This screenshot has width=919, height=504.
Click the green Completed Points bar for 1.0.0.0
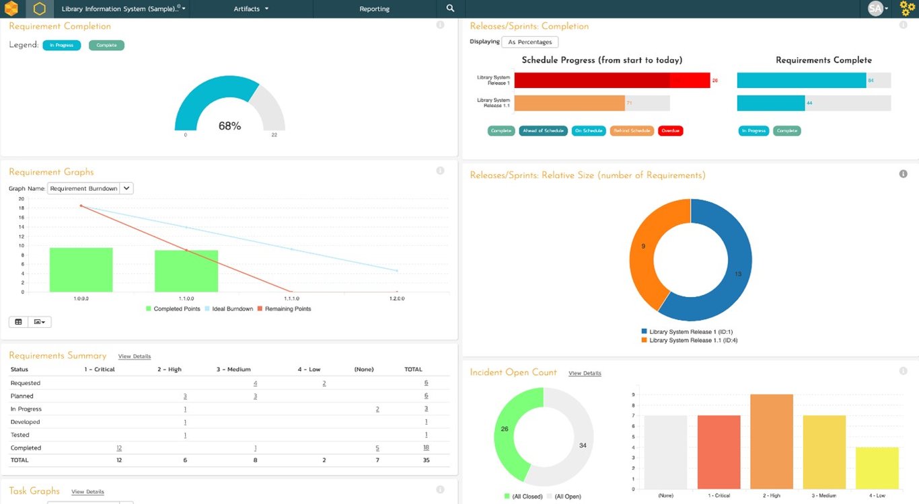click(x=81, y=269)
